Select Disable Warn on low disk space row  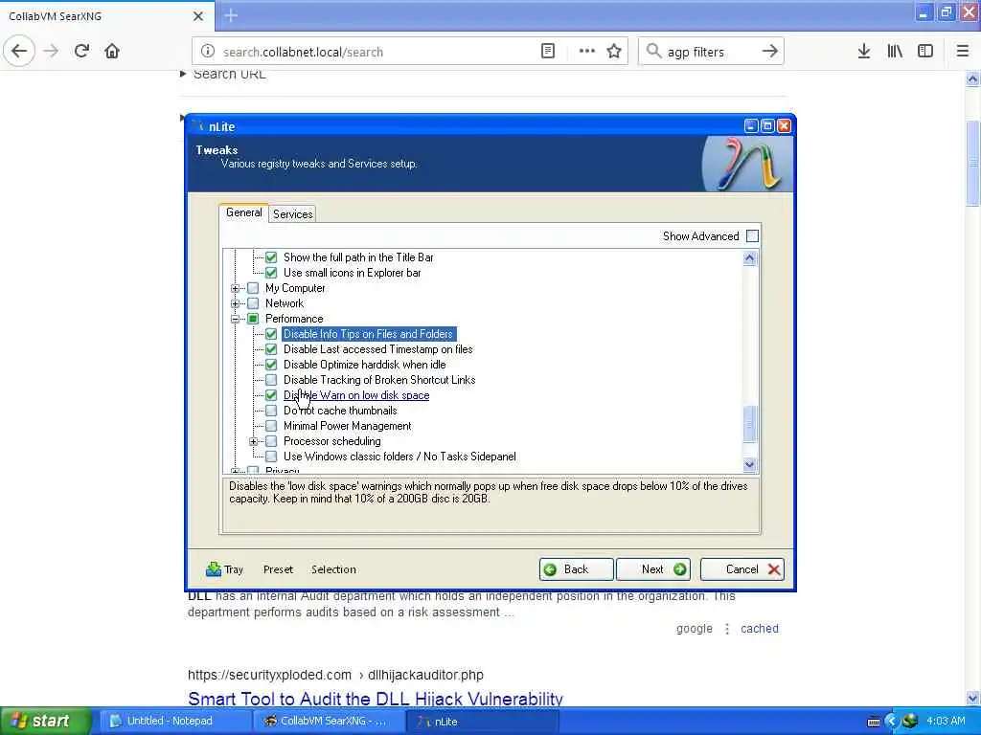356,395
